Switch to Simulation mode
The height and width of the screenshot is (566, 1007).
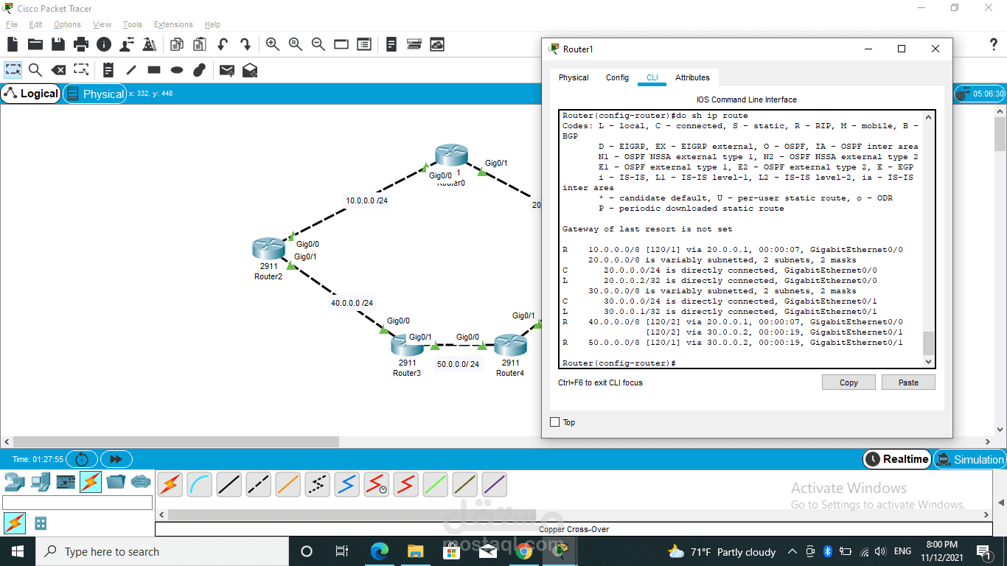[x=969, y=459]
